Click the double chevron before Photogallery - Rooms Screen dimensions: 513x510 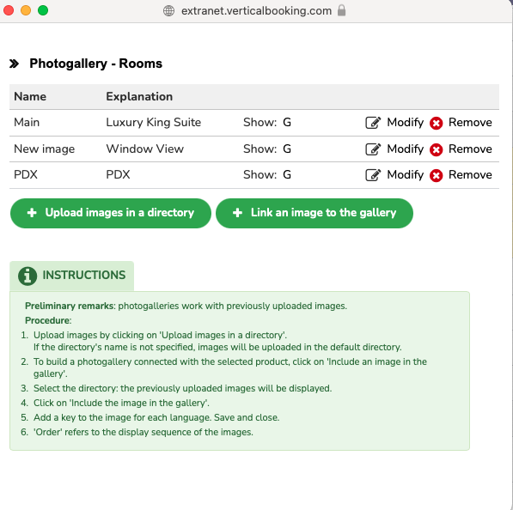14,64
